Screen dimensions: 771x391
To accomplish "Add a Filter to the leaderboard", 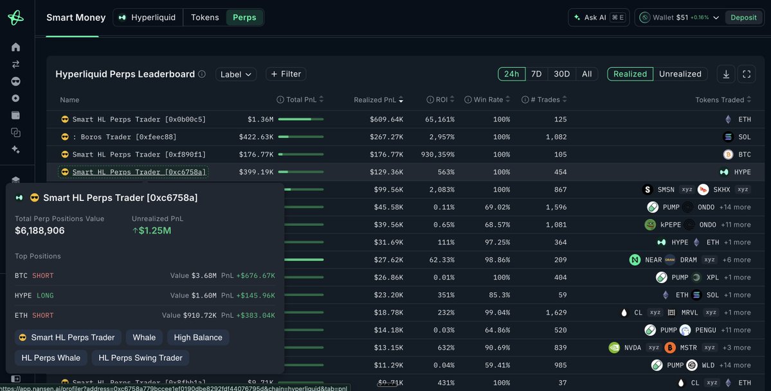I will (286, 74).
